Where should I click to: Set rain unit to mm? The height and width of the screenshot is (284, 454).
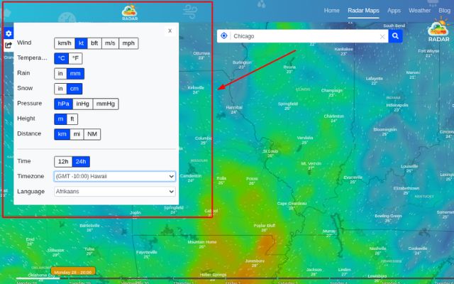(x=75, y=74)
